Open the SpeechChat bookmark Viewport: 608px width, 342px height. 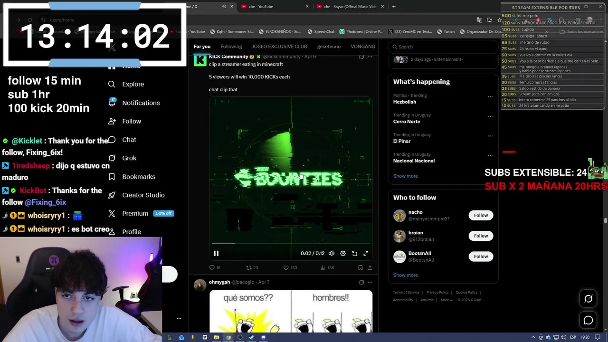point(321,32)
